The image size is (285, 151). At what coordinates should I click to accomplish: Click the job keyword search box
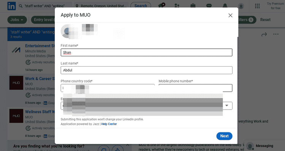click(x=44, y=6)
